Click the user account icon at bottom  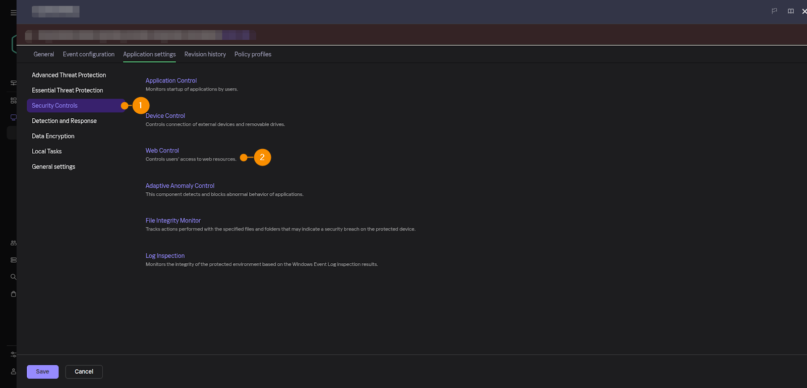click(x=14, y=371)
